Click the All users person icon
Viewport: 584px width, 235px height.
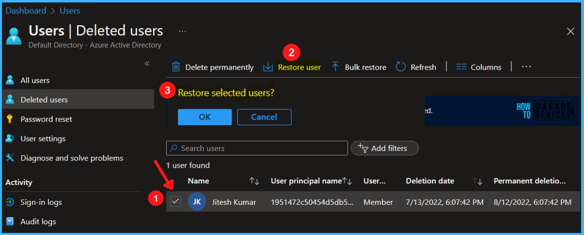coord(10,80)
